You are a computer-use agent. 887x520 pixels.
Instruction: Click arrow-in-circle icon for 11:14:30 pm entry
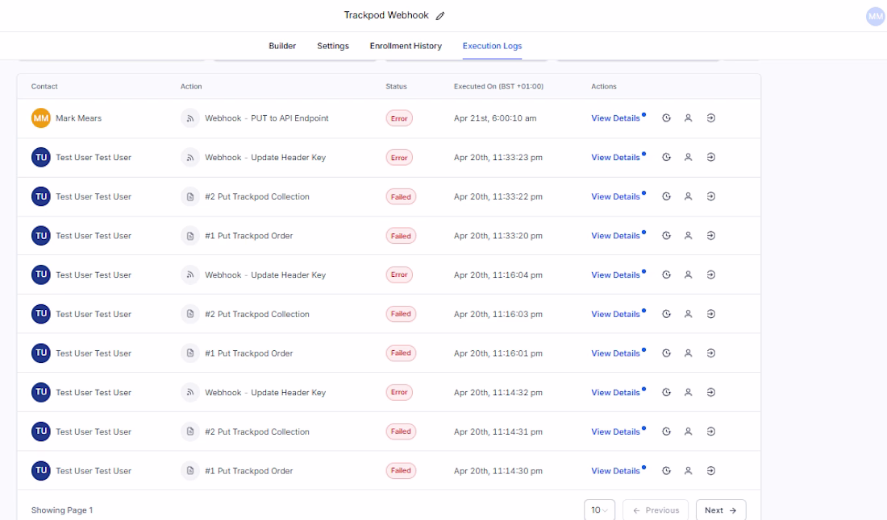(x=711, y=471)
